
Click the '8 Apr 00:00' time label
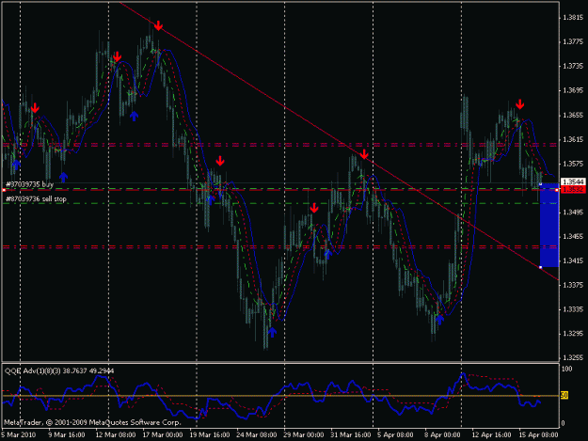tap(442, 434)
